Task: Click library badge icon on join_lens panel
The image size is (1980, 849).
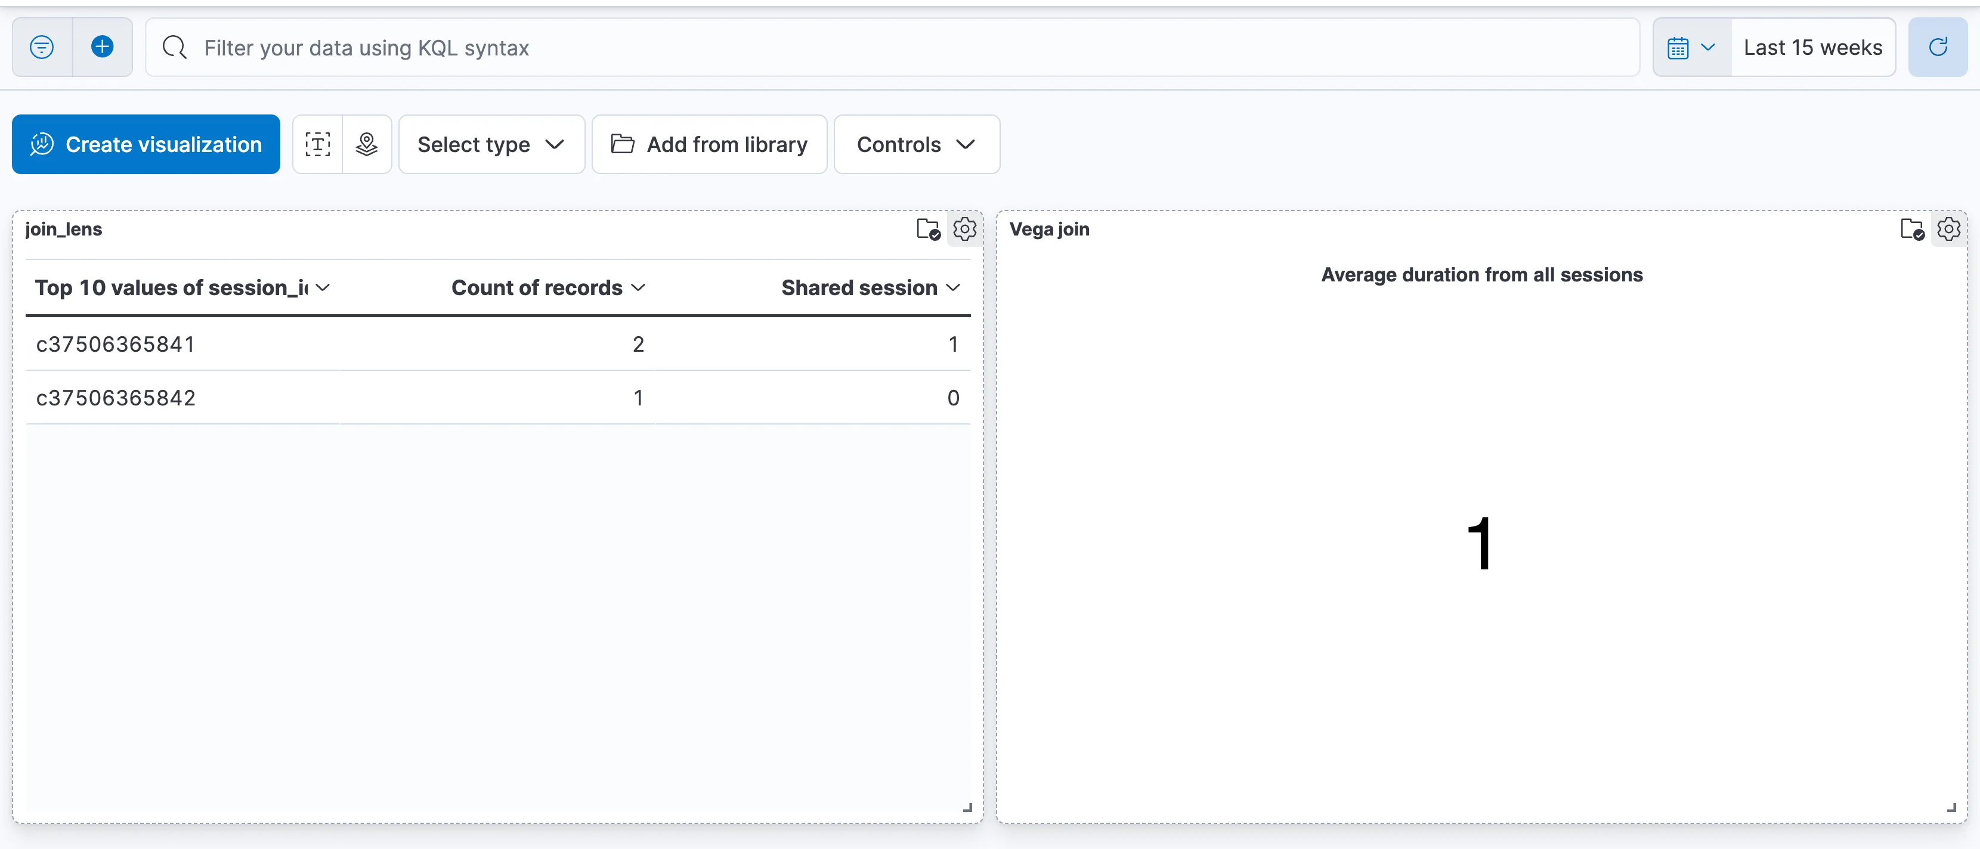Action: click(x=928, y=229)
